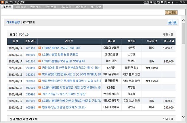Open email icon for 빅히트 플랫폼 효과와 IP report
Screen dimensions: 187x123
[40, 81]
